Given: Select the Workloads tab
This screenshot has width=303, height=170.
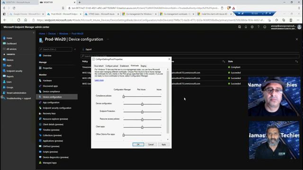Looking at the screenshot, I should click(134, 66).
